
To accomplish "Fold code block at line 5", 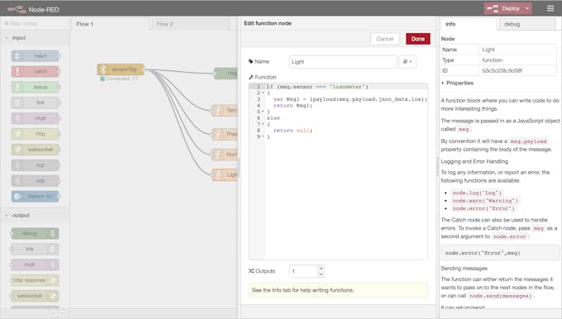I will pyautogui.click(x=263, y=112).
